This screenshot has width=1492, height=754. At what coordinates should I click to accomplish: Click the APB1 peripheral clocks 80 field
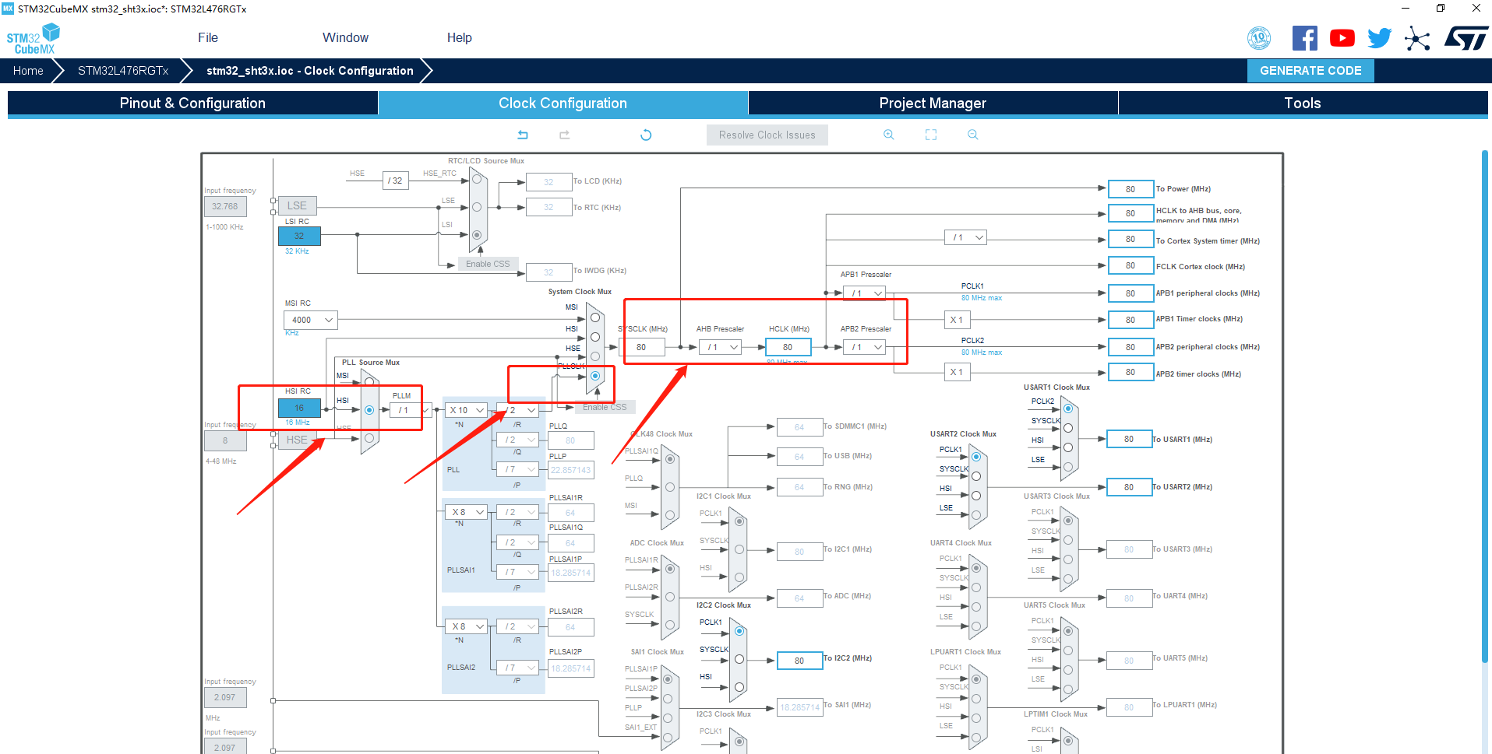[x=1130, y=293]
